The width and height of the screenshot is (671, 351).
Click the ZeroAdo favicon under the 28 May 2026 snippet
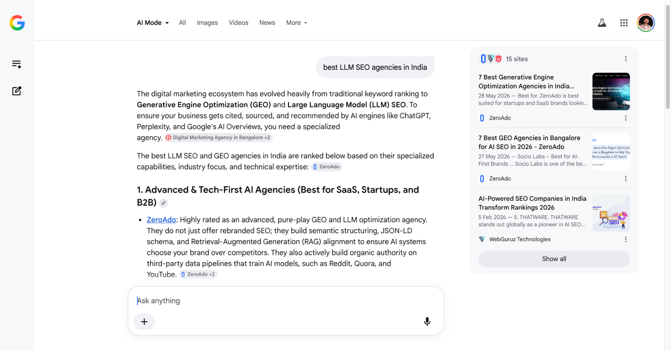pyautogui.click(x=482, y=118)
